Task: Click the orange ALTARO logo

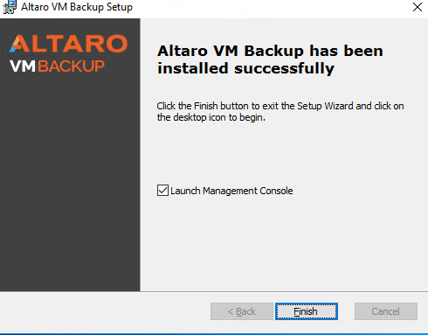Action: tap(69, 44)
